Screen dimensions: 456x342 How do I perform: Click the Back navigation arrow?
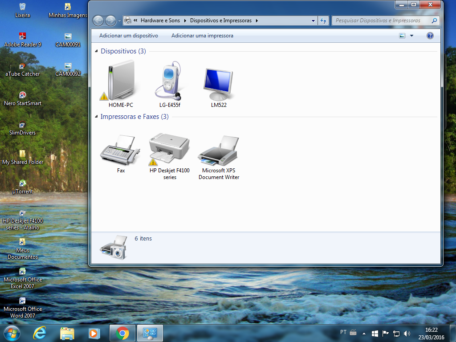pos(98,20)
